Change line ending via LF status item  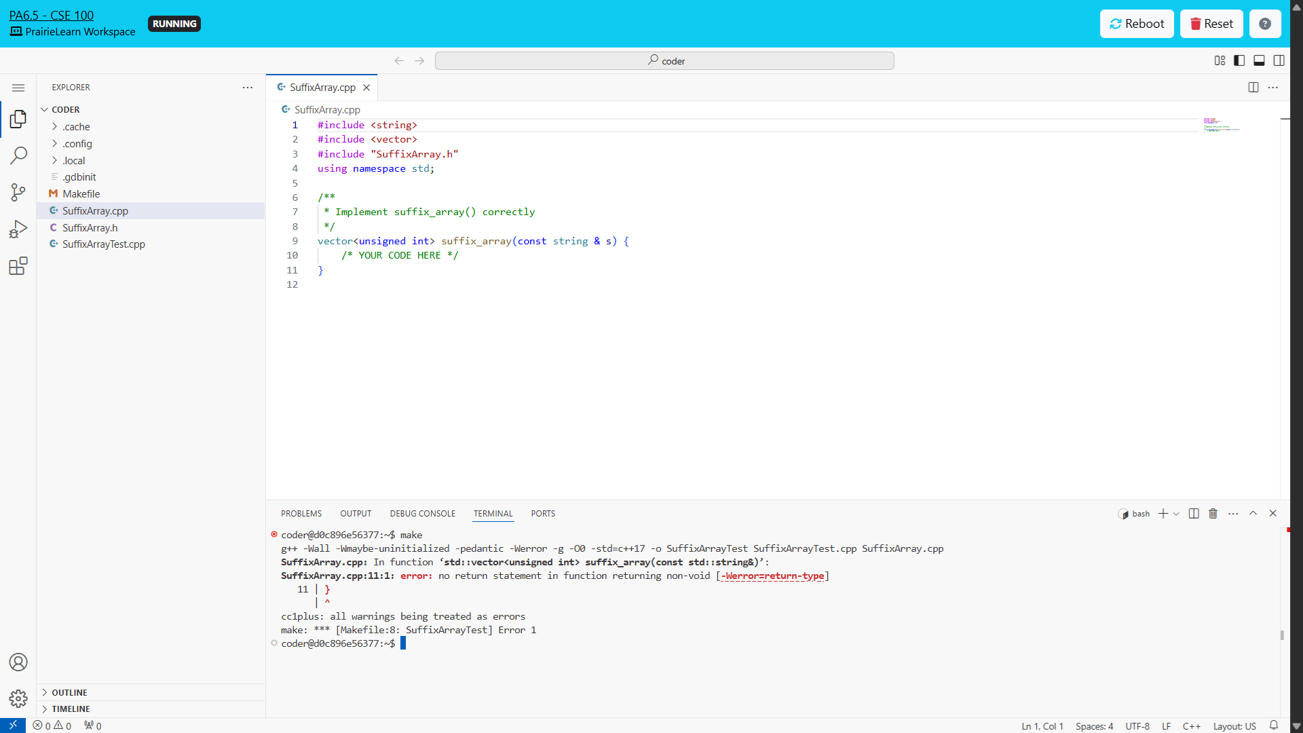click(x=1166, y=726)
